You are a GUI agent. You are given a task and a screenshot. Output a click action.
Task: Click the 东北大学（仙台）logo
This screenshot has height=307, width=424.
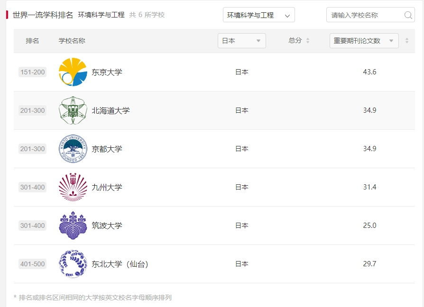[73, 264]
